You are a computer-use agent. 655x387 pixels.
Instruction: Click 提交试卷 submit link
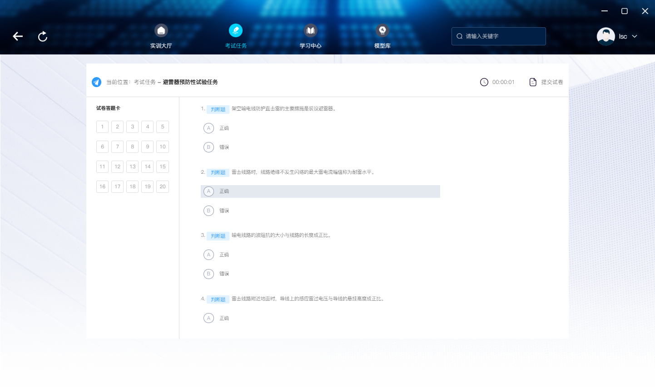point(552,82)
